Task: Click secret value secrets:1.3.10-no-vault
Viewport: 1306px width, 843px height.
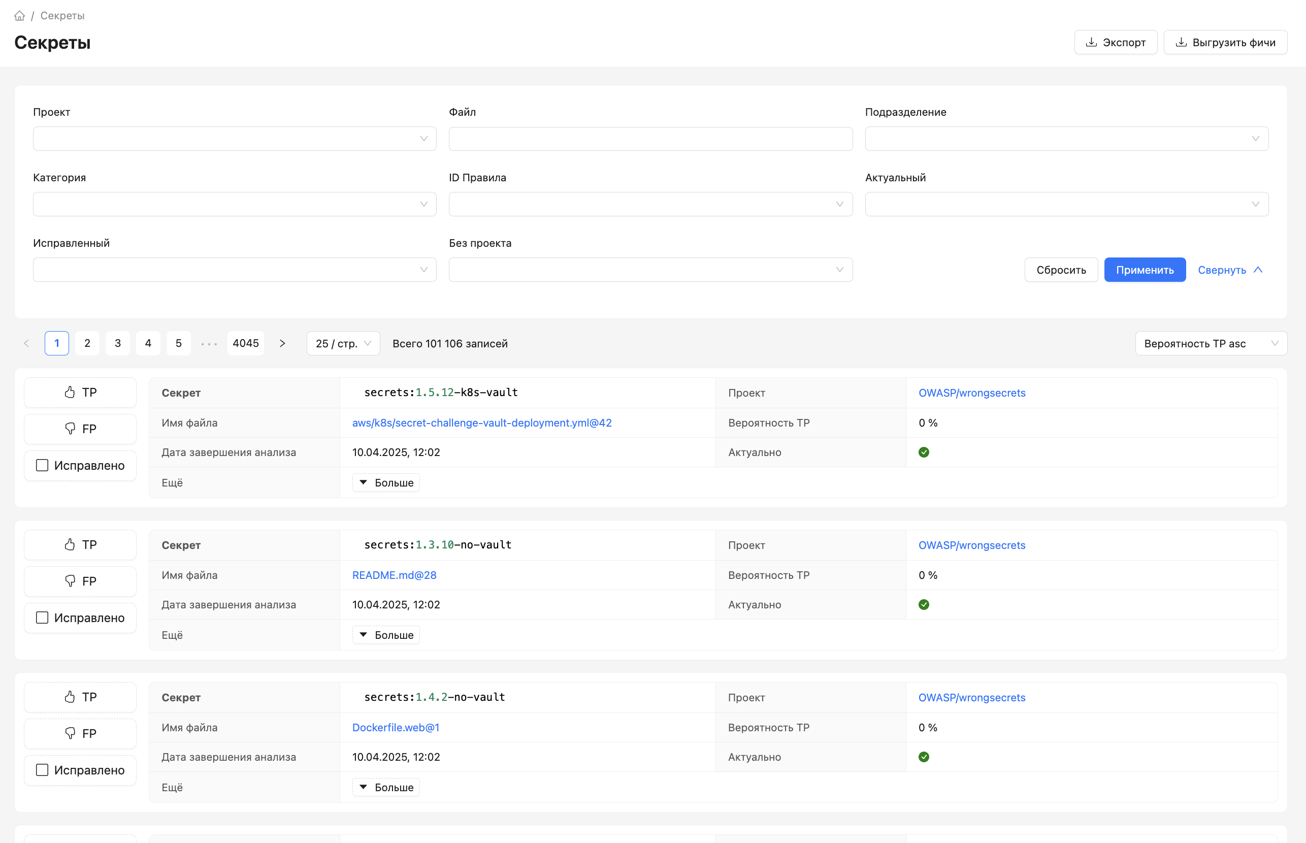Action: 438,545
